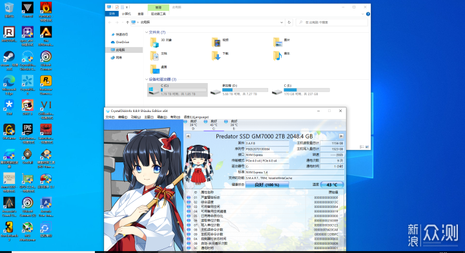Image resolution: width=465 pixels, height=253 pixels.
Task: Open the Language menu in CrystalDiskInfo
Action: tap(196, 117)
